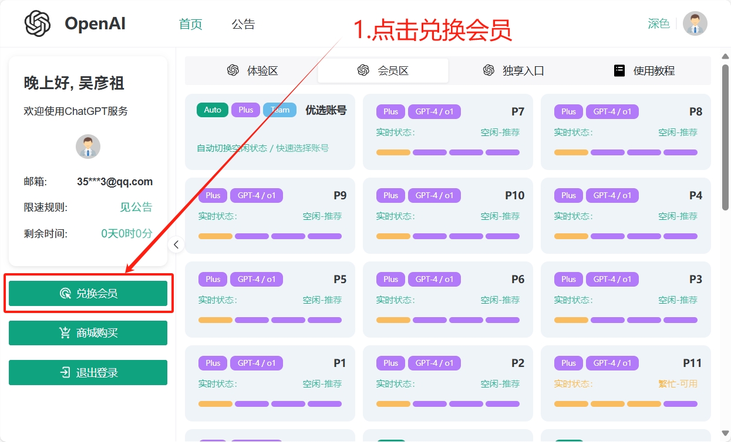Click the 商城购买 button
The width and height of the screenshot is (731, 442).
88,333
